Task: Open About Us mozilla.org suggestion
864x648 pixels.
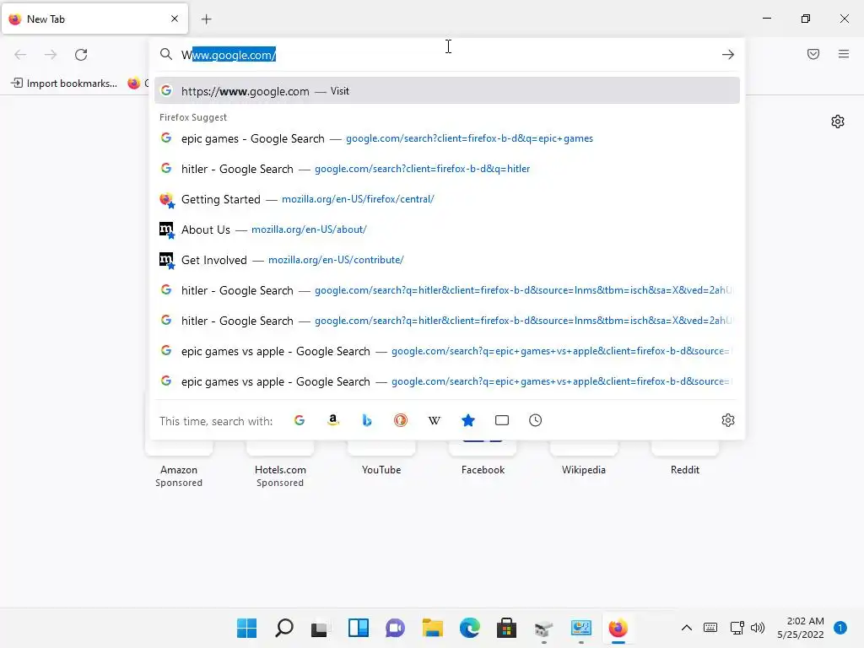Action: point(447,229)
